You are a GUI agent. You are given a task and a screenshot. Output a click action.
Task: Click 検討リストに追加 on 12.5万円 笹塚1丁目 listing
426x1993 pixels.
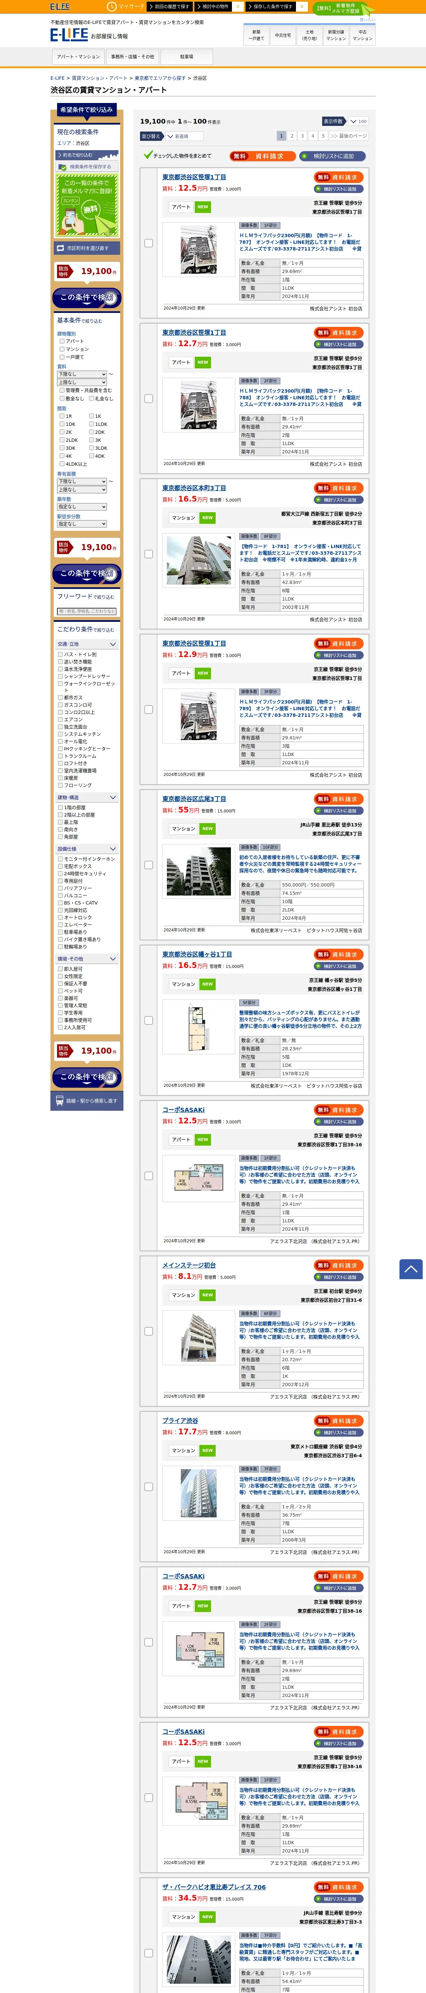[339, 189]
